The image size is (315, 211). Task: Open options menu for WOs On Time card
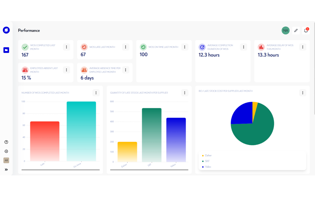click(185, 47)
